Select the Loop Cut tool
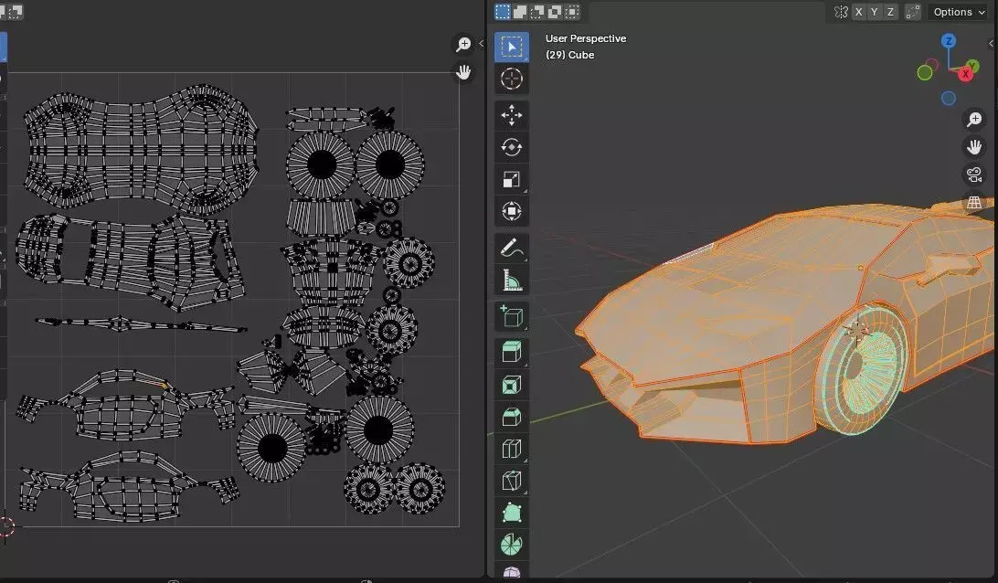 pyautogui.click(x=512, y=449)
